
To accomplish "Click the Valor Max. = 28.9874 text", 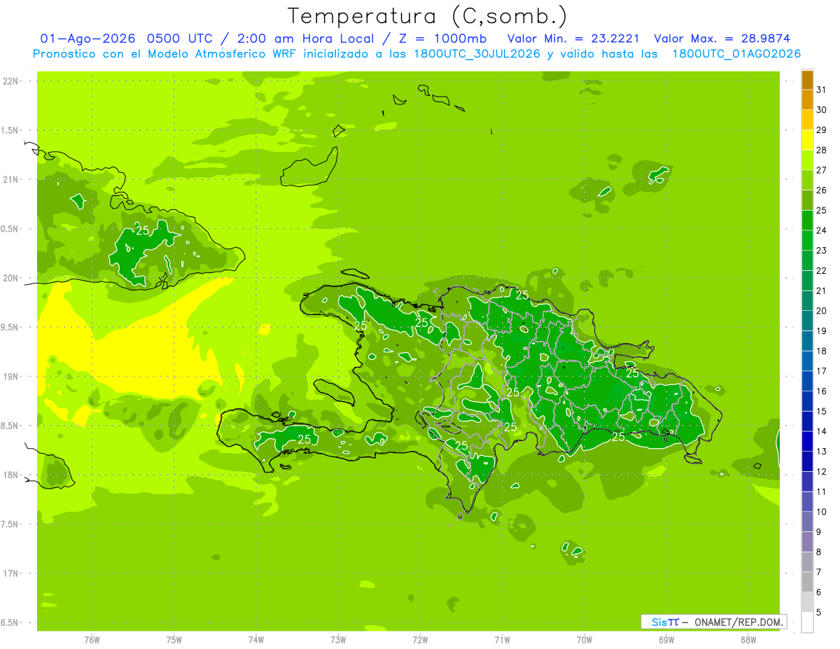I will (722, 39).
